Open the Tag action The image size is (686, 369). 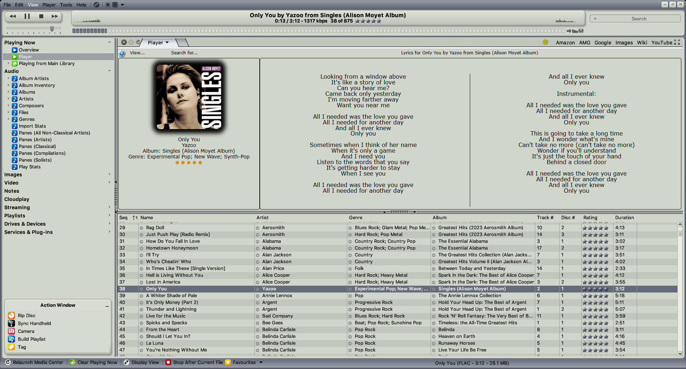17,347
